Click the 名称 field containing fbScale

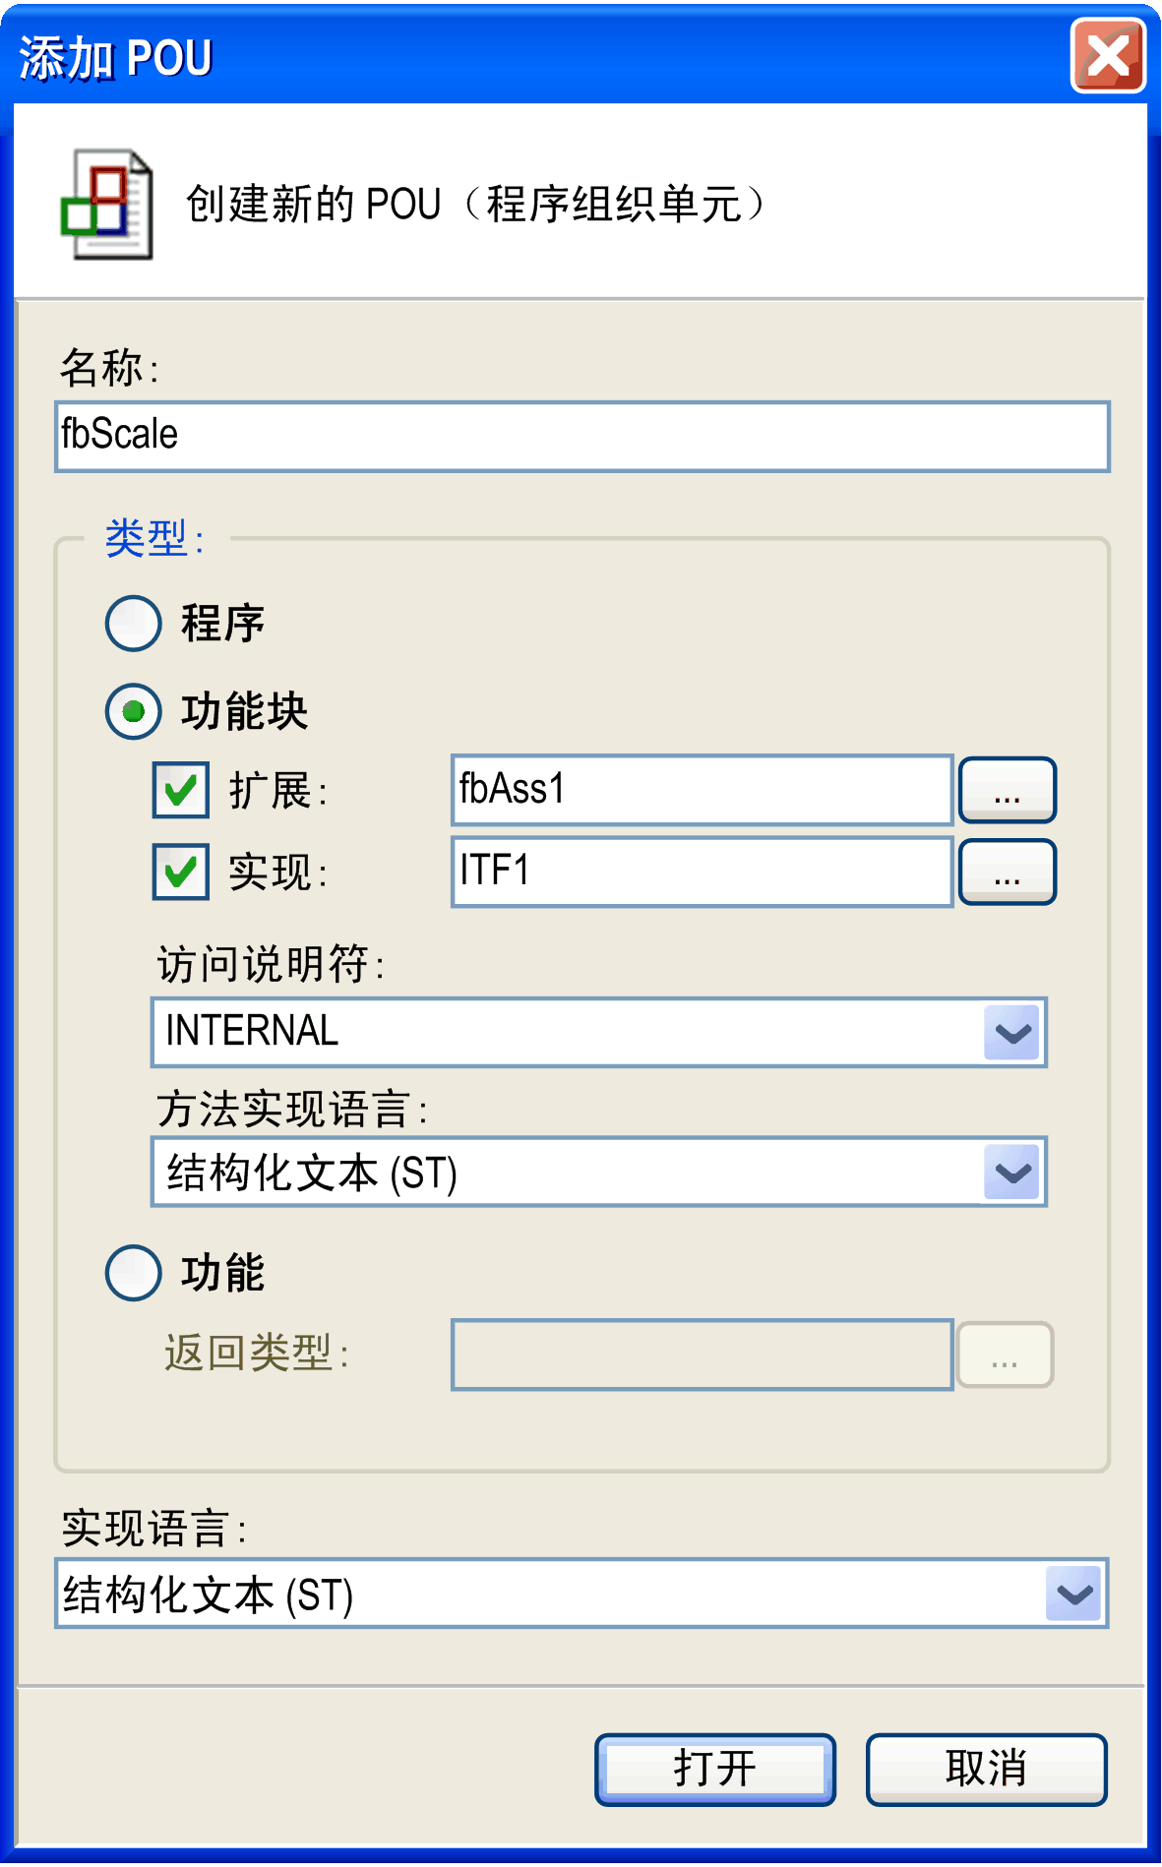(582, 436)
